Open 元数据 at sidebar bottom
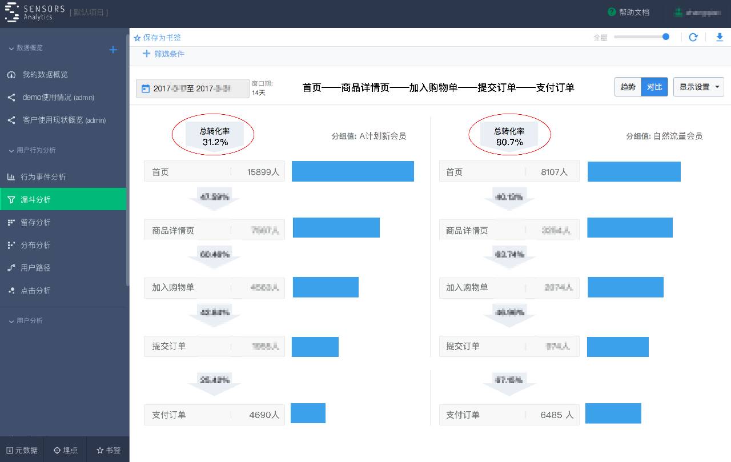The image size is (731, 462). pyautogui.click(x=21, y=450)
